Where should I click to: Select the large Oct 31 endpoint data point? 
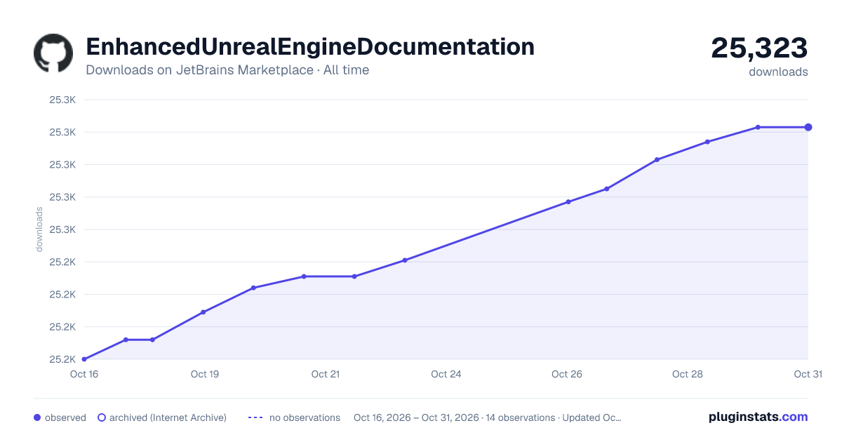(808, 127)
